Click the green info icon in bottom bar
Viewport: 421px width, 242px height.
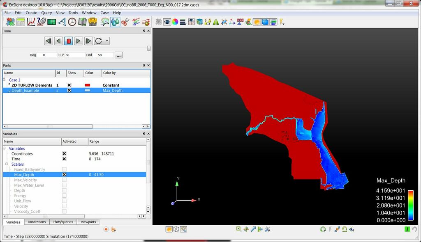tap(407, 229)
